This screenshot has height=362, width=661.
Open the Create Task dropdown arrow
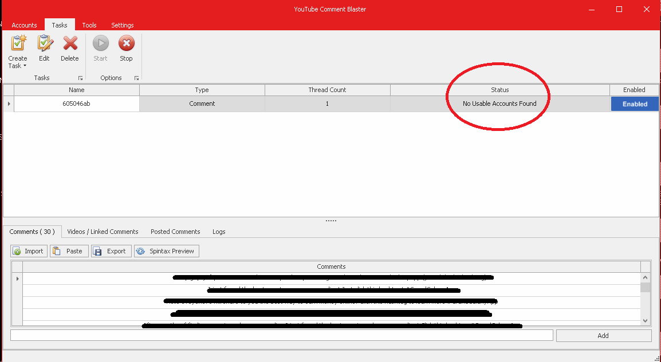click(25, 66)
